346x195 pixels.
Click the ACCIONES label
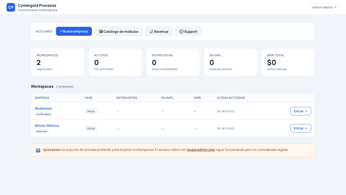pyautogui.click(x=44, y=31)
